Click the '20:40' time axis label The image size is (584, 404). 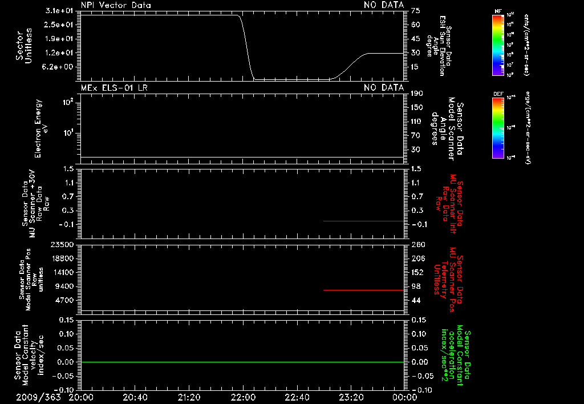135,397
